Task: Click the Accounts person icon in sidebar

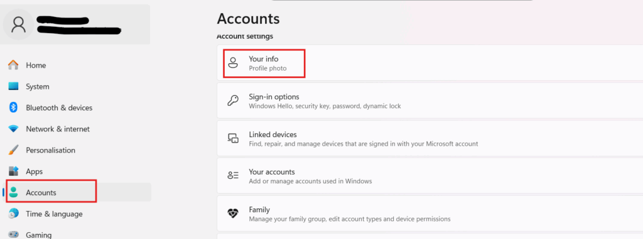Action: 14,193
